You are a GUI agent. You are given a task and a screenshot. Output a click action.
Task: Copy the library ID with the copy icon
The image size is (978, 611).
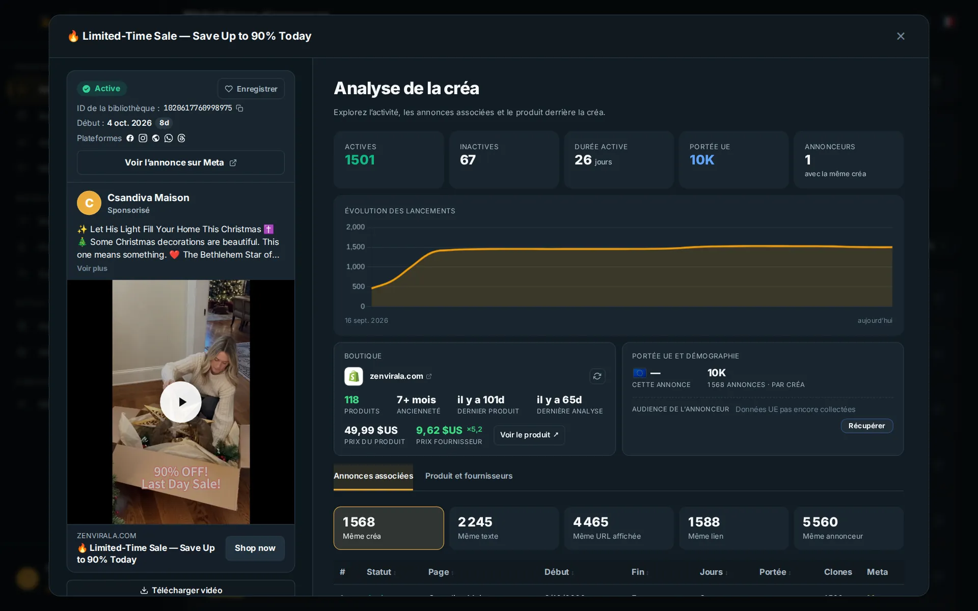point(239,108)
